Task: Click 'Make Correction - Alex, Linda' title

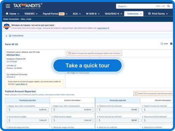Action: pos(17,19)
